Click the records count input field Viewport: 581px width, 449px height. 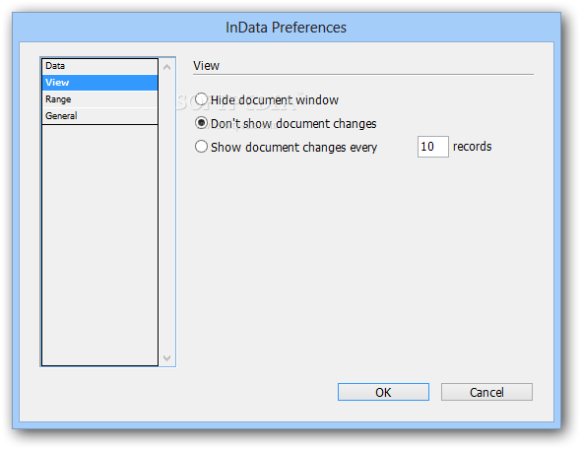pos(432,147)
